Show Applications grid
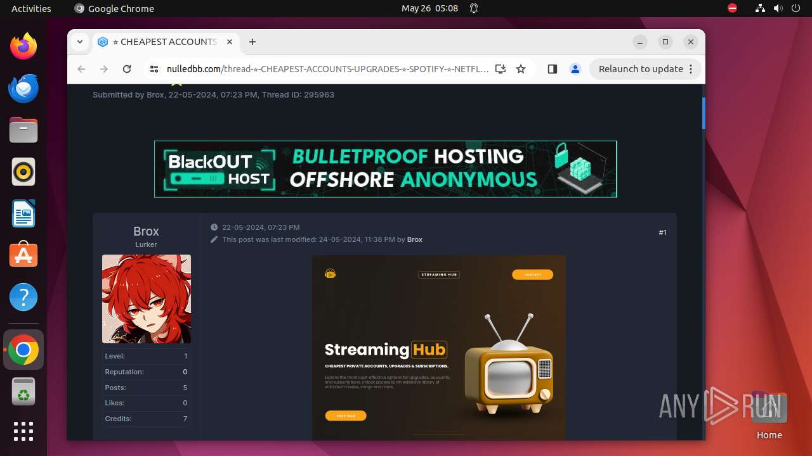 pyautogui.click(x=23, y=431)
